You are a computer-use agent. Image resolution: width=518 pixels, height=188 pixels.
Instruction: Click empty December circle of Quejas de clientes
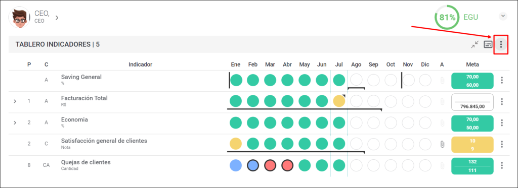425,165
